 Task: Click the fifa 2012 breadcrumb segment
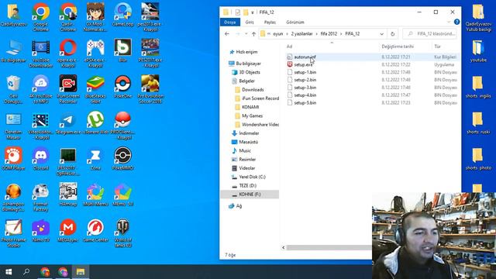(x=329, y=34)
